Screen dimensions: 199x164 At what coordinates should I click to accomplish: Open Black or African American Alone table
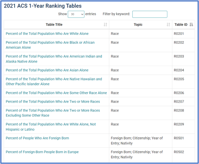[50, 45]
